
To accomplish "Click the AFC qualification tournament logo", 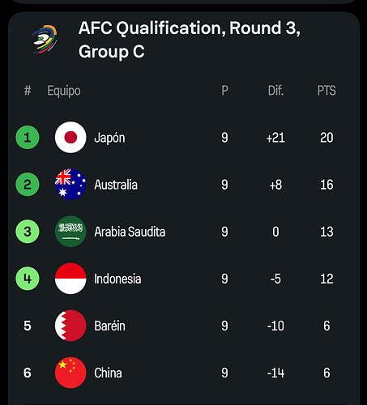I will [x=45, y=40].
